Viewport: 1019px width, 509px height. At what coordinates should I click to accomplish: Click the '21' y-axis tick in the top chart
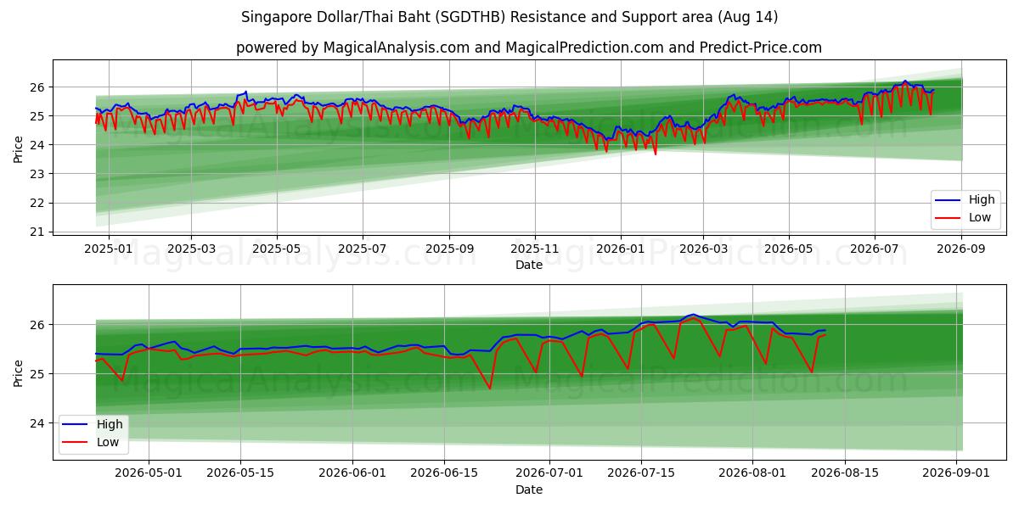point(39,232)
